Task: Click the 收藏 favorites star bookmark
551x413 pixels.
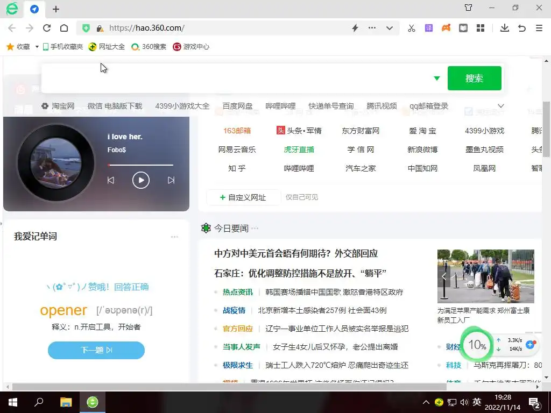Action: [18, 46]
